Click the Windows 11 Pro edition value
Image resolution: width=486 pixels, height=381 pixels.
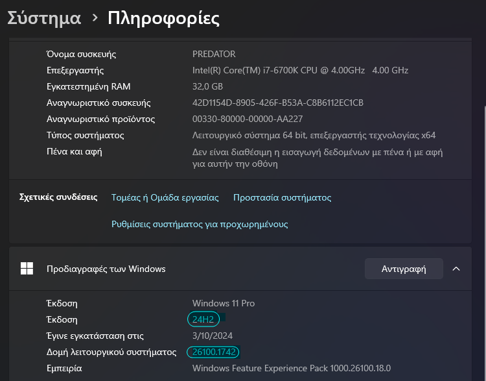(224, 303)
